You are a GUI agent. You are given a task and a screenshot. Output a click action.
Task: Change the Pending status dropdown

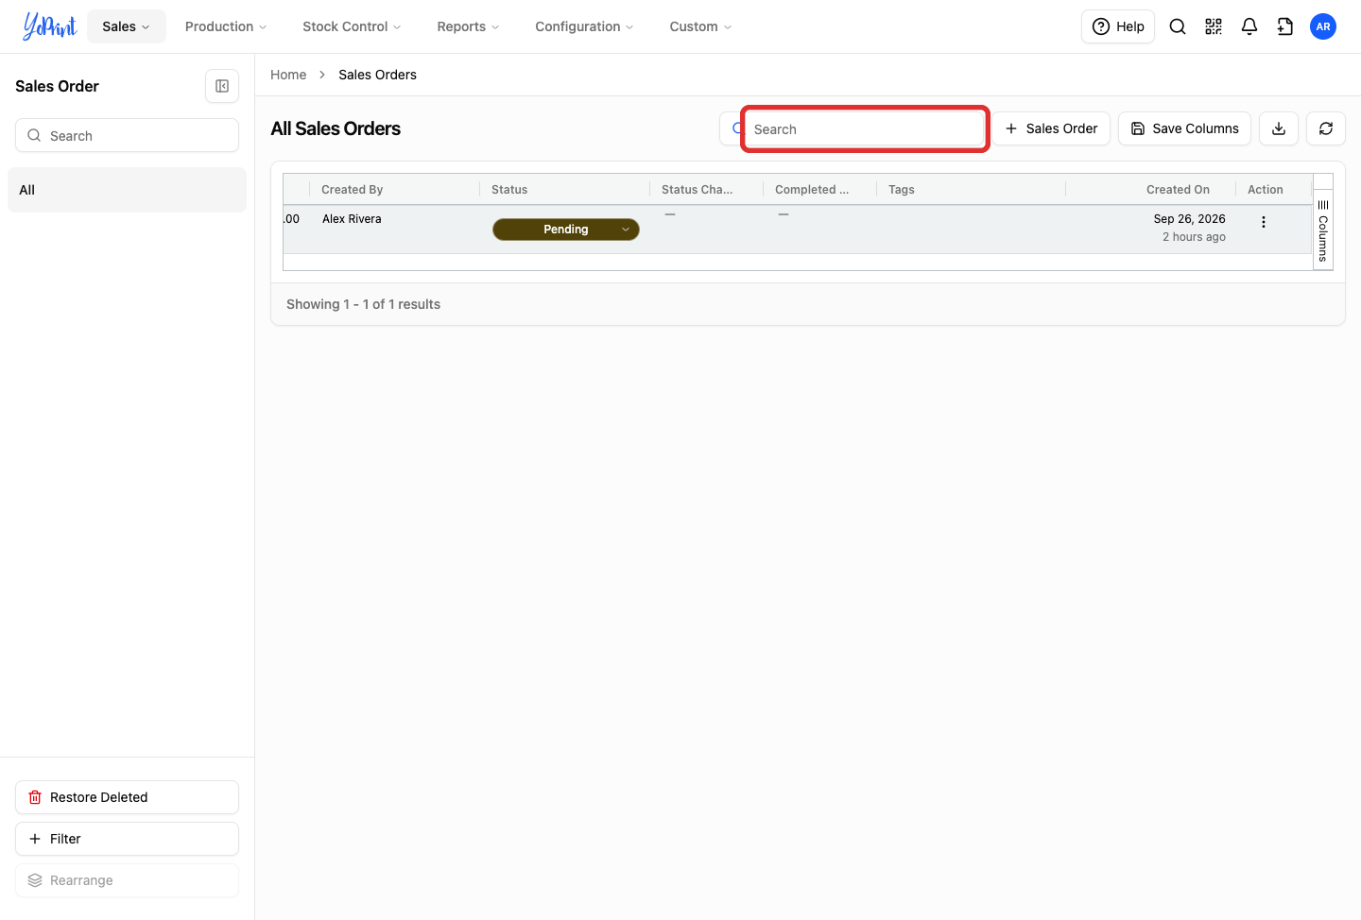point(566,230)
